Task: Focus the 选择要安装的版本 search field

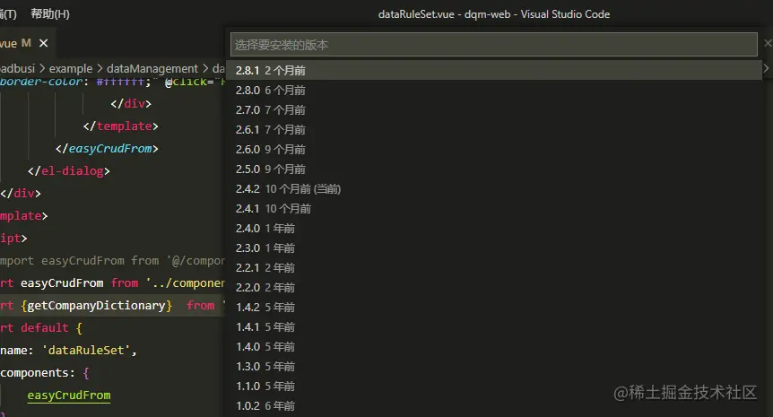Action: (x=493, y=45)
